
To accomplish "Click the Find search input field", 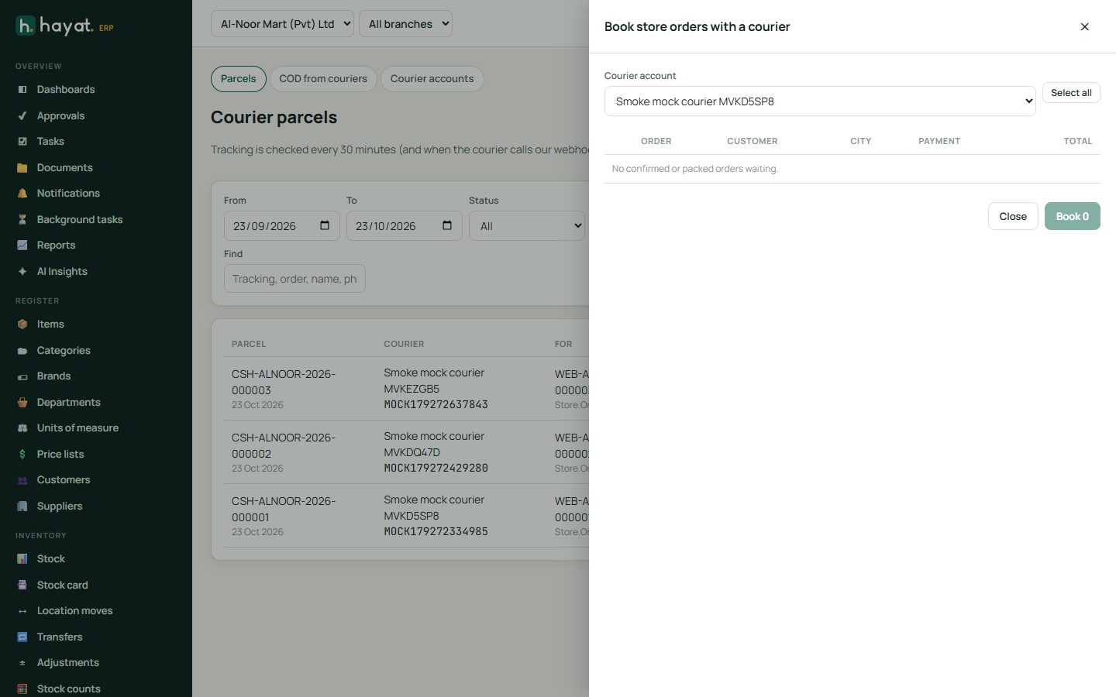I will 294,279.
